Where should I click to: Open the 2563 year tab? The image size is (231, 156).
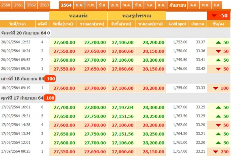tap(44, 5)
